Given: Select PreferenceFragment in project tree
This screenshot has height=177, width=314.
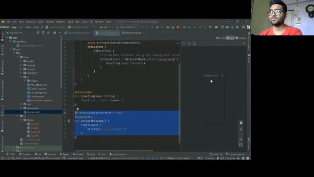Looking at the screenshot, I should coord(40,100).
